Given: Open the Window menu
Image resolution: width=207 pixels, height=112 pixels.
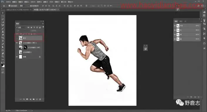Looking at the screenshot, I should (x=64, y=2).
